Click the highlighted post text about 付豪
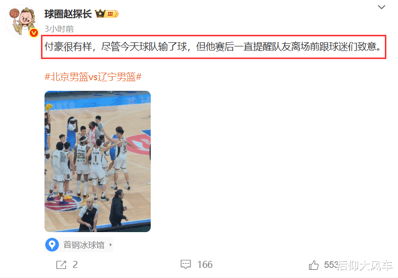The height and width of the screenshot is (278, 398). [213, 47]
